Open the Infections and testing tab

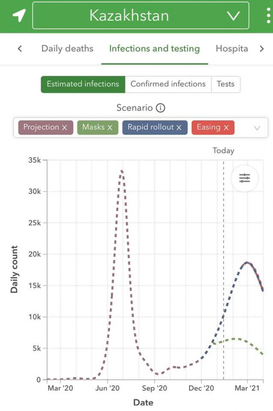pos(154,49)
